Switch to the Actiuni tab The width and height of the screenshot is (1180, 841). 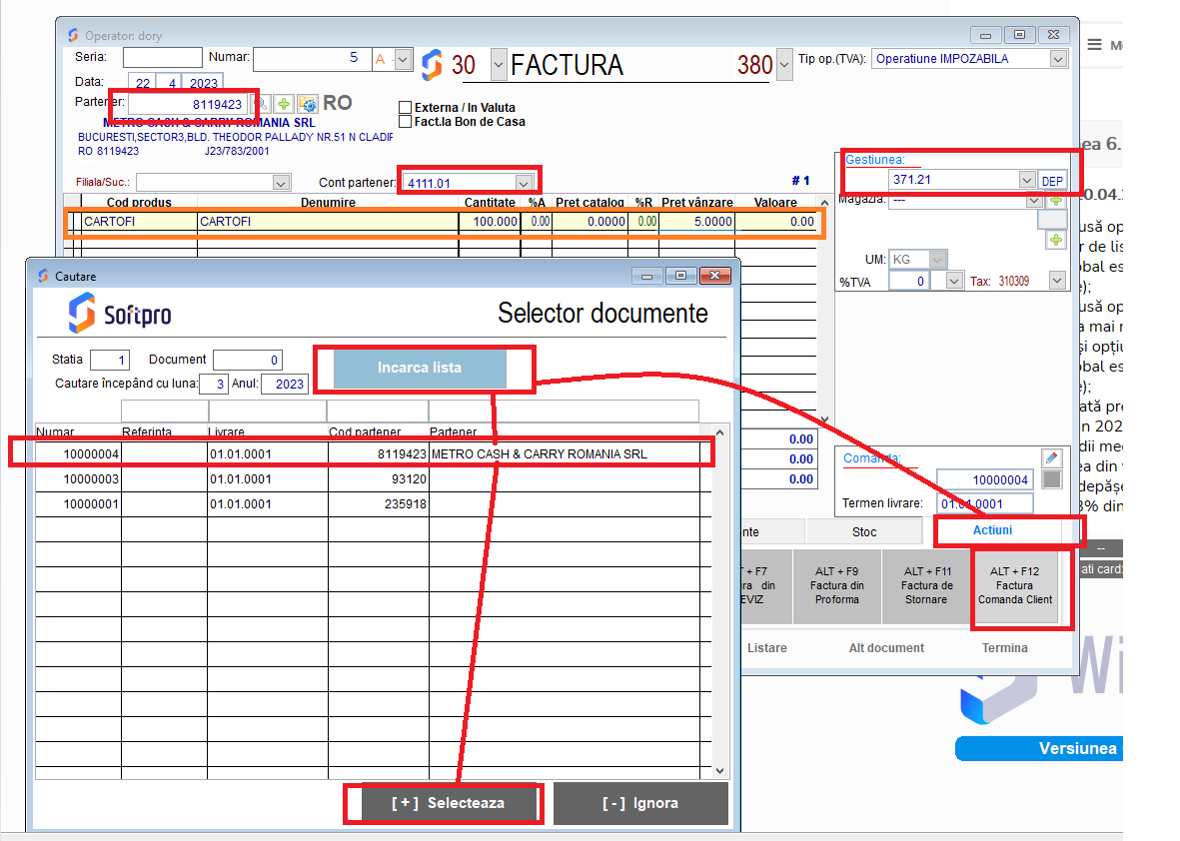pyautogui.click(x=992, y=530)
